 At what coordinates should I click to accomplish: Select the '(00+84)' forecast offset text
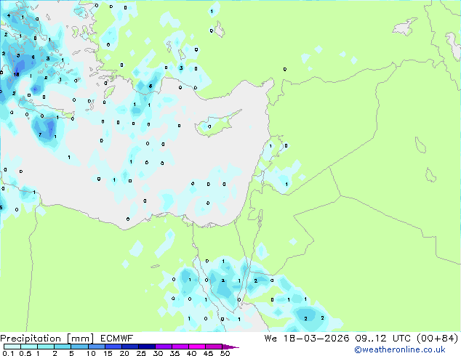point(438,339)
